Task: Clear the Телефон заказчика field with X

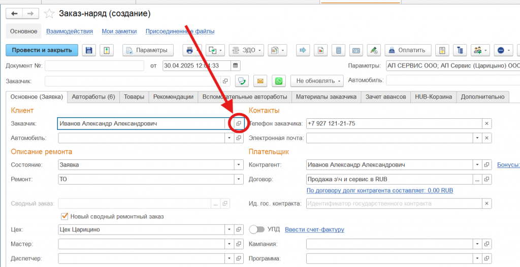Action: (486, 123)
